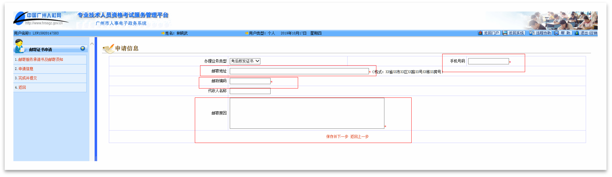Image resolution: width=612 pixels, height=177 pixels.
Task: Click the clerk avatar icon in sidebar
Action: [x=19, y=46]
